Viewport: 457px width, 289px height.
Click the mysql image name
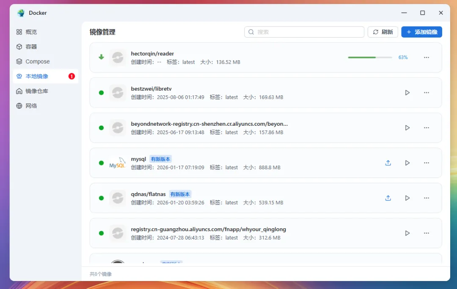(138, 159)
